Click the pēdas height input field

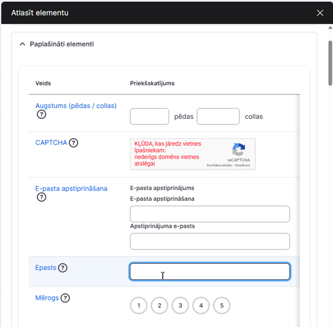[x=149, y=116]
